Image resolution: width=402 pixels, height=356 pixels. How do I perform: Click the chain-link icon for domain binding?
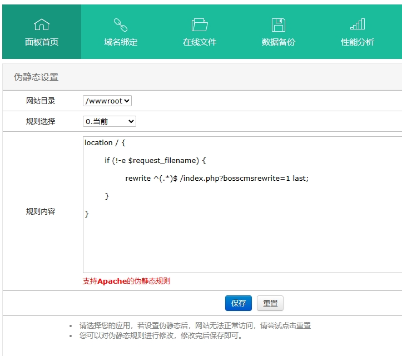tap(121, 24)
